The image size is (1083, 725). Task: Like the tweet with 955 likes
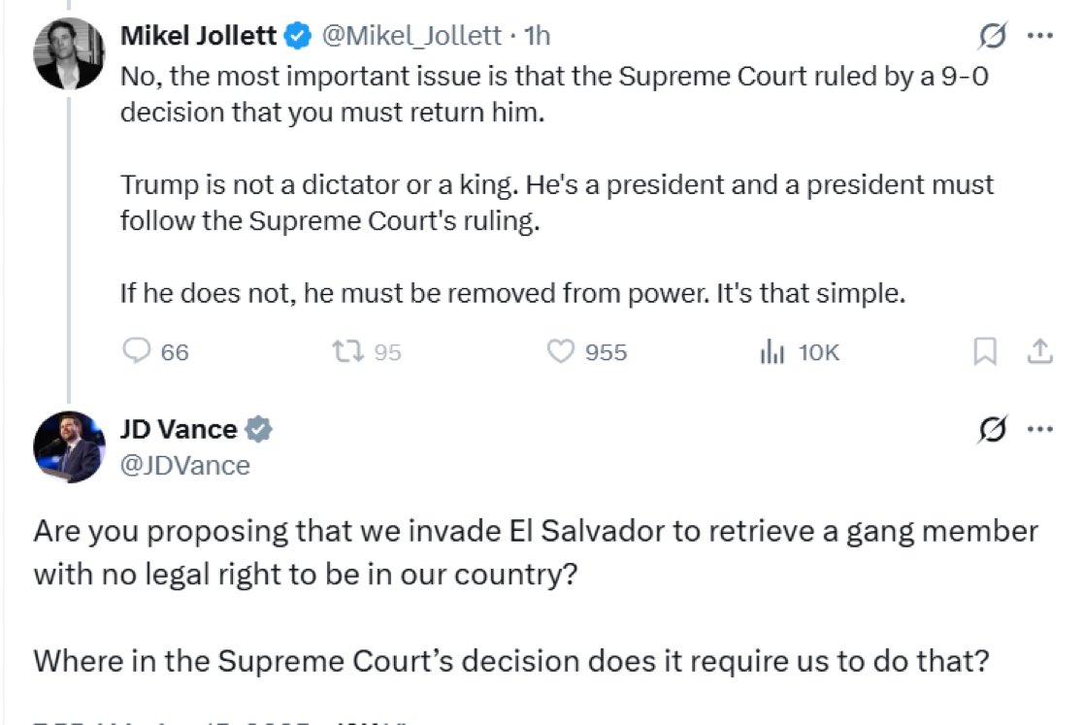click(562, 351)
